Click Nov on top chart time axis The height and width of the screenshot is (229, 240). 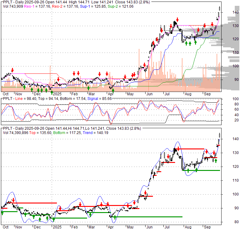pyautogui.click(x=19, y=94)
